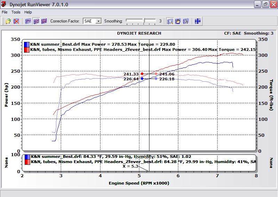Open the File menu
Viewport: 278px width, 197px height.
pyautogui.click(x=5, y=12)
